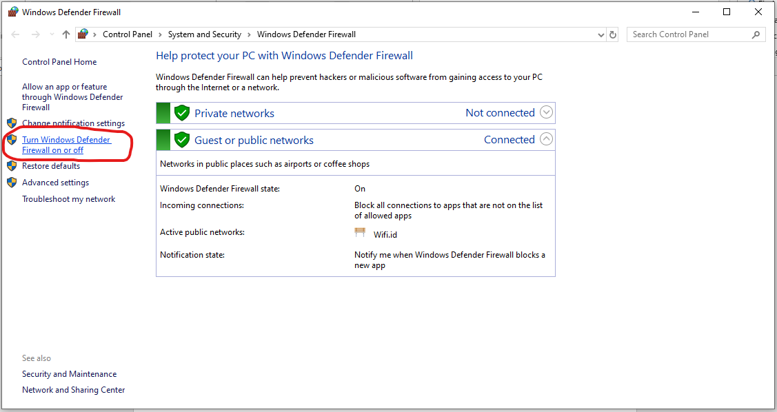Click the shield icon beside Turn Windows Defender Firewall
777x412 pixels.
pos(12,140)
